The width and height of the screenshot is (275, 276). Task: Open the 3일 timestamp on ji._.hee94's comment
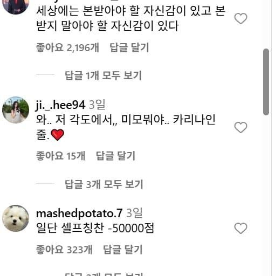(97, 105)
